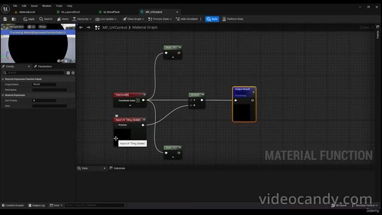Screen dimensions: 382x215
Task: Switch to the MaterialLevel tab
Action: coord(27,12)
